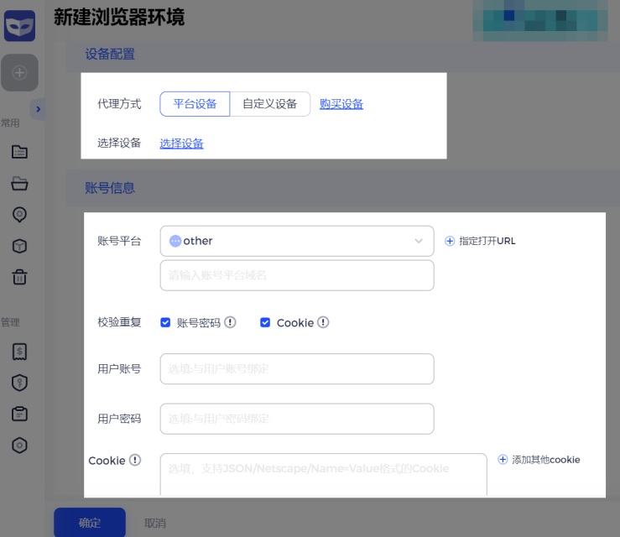Open the location pin icon in sidebar
This screenshot has width=620, height=537.
(19, 215)
